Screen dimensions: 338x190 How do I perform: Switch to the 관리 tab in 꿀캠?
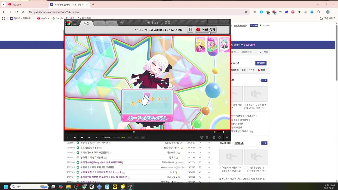(x=99, y=23)
